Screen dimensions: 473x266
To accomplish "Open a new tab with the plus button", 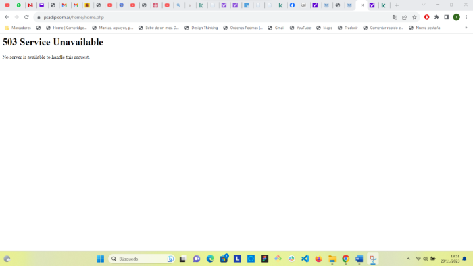I will point(397,5).
